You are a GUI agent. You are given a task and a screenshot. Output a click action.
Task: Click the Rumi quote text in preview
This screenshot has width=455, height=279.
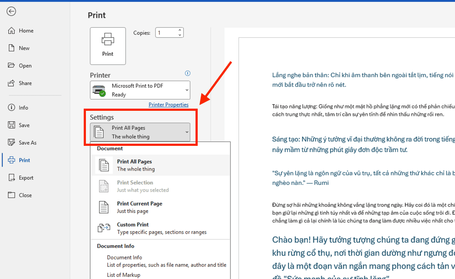(x=363, y=178)
